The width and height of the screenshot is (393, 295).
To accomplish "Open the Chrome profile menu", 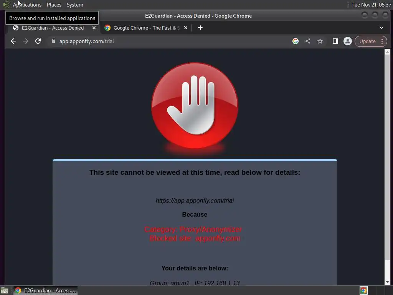I will pyautogui.click(x=348, y=41).
